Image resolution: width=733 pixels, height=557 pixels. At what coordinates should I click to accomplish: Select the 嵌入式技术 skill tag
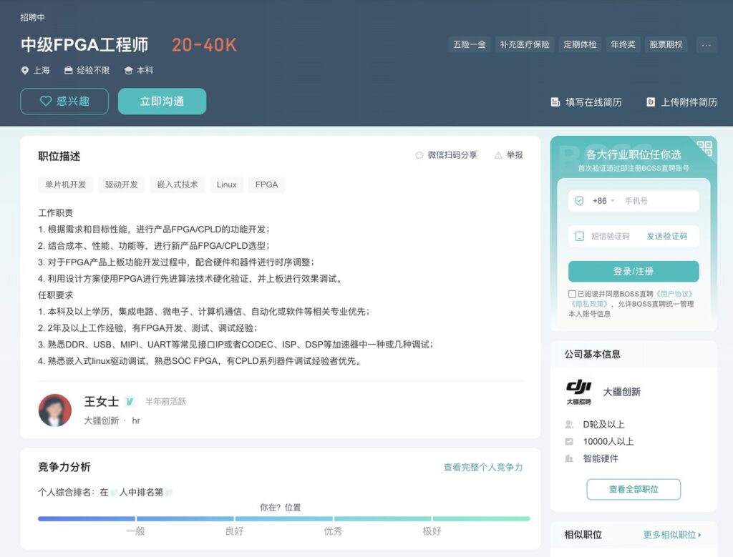coord(178,184)
